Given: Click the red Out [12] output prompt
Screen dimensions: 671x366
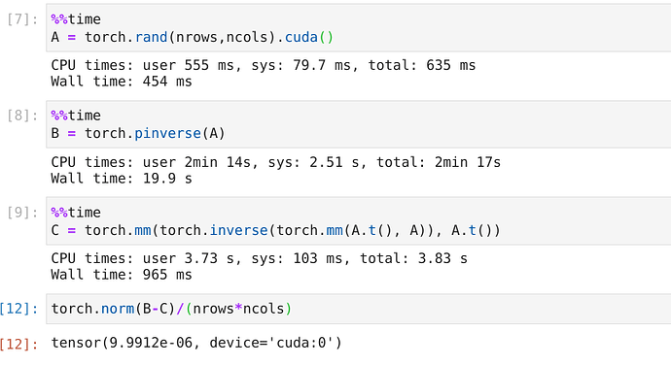Looking at the screenshot, I should point(18,344).
